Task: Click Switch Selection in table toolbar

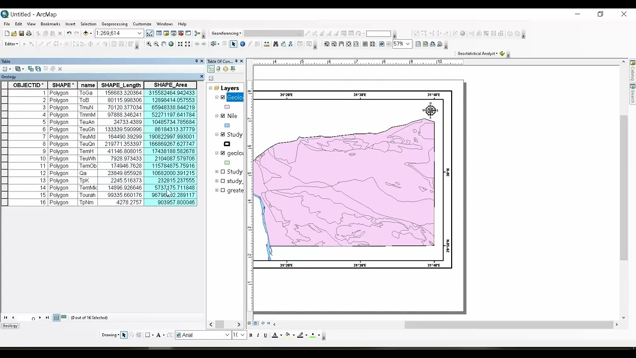Action: click(38, 69)
